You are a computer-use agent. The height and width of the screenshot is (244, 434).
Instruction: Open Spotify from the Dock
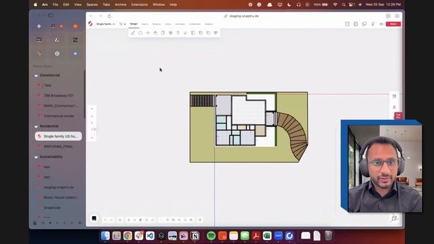coord(211,236)
